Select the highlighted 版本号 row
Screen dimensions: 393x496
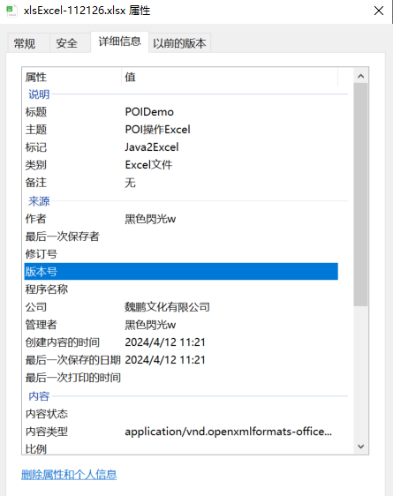tap(181, 272)
